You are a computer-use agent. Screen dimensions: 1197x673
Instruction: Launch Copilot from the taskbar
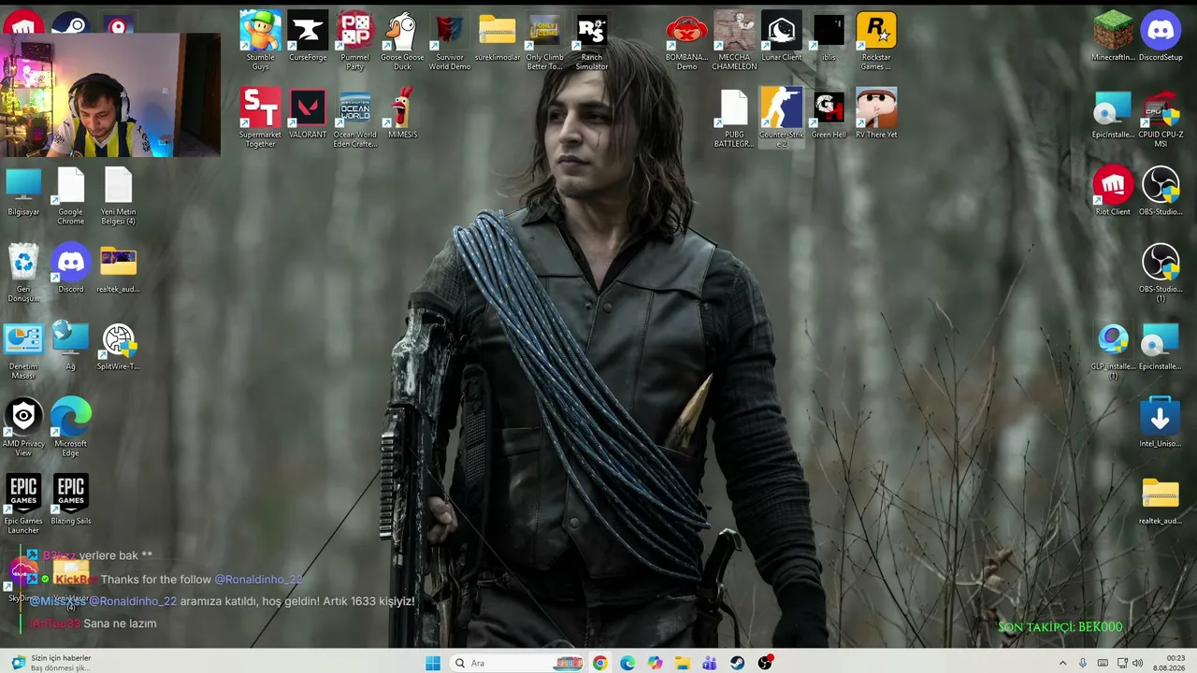(655, 663)
